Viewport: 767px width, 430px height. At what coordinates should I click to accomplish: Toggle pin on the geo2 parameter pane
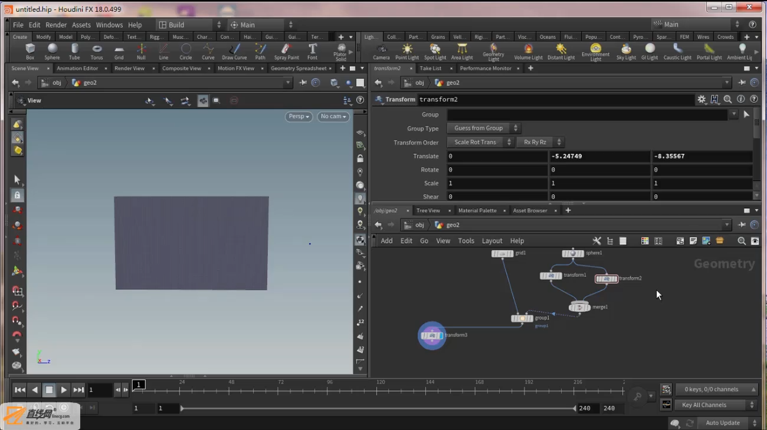pos(742,82)
